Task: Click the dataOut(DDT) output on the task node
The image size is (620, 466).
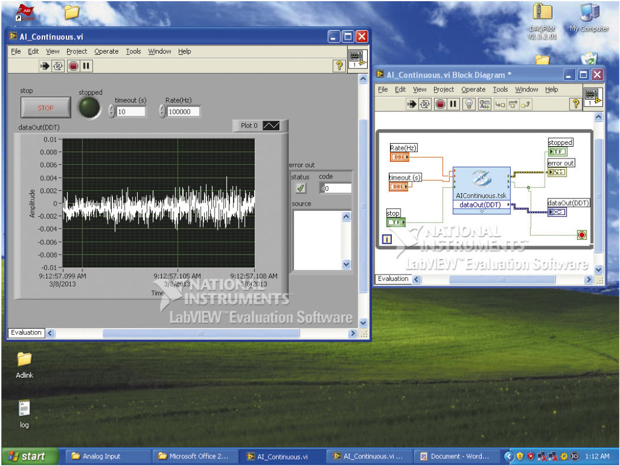Action: 482,204
